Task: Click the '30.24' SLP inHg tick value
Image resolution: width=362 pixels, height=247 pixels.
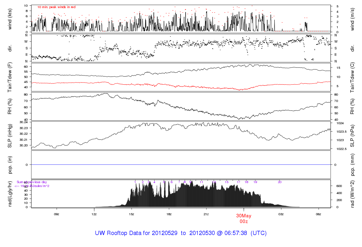Action: pos(24,122)
